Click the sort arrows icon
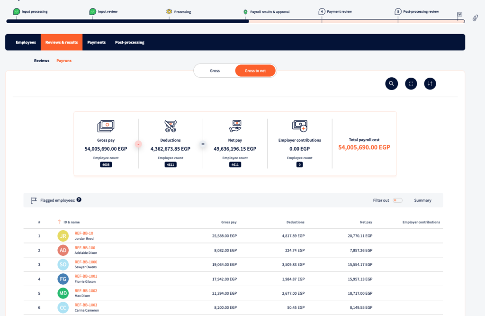 pyautogui.click(x=430, y=83)
